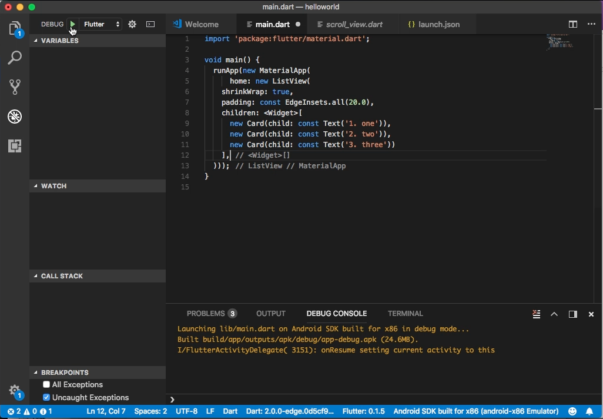Move the panel to the right side
The height and width of the screenshot is (419, 603).
click(572, 314)
